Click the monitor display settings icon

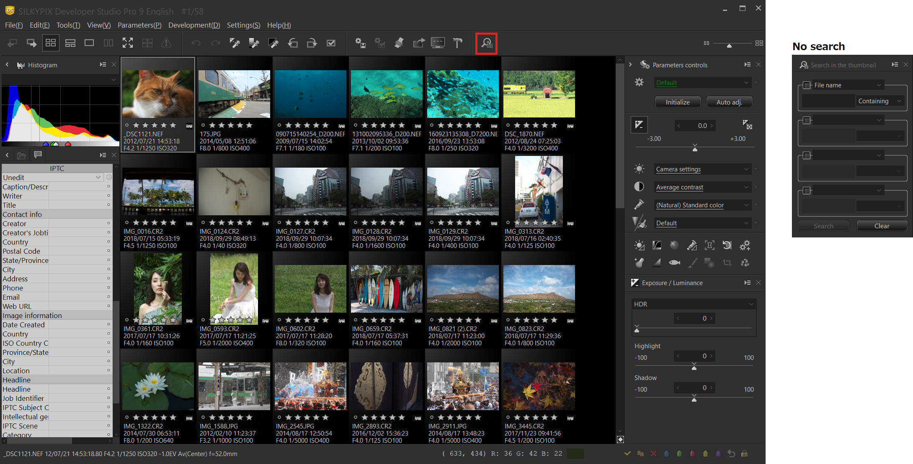pos(438,43)
